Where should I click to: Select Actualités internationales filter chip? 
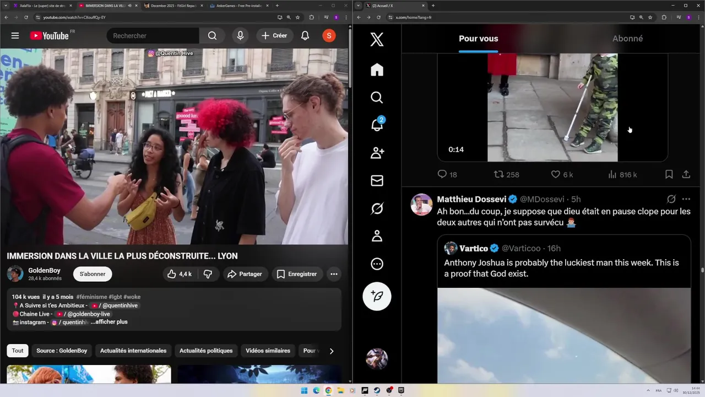[133, 351]
